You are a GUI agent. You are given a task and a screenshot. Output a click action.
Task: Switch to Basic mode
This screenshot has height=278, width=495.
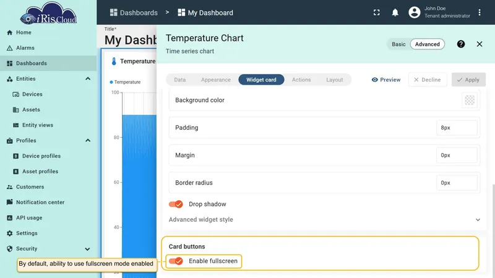point(398,44)
